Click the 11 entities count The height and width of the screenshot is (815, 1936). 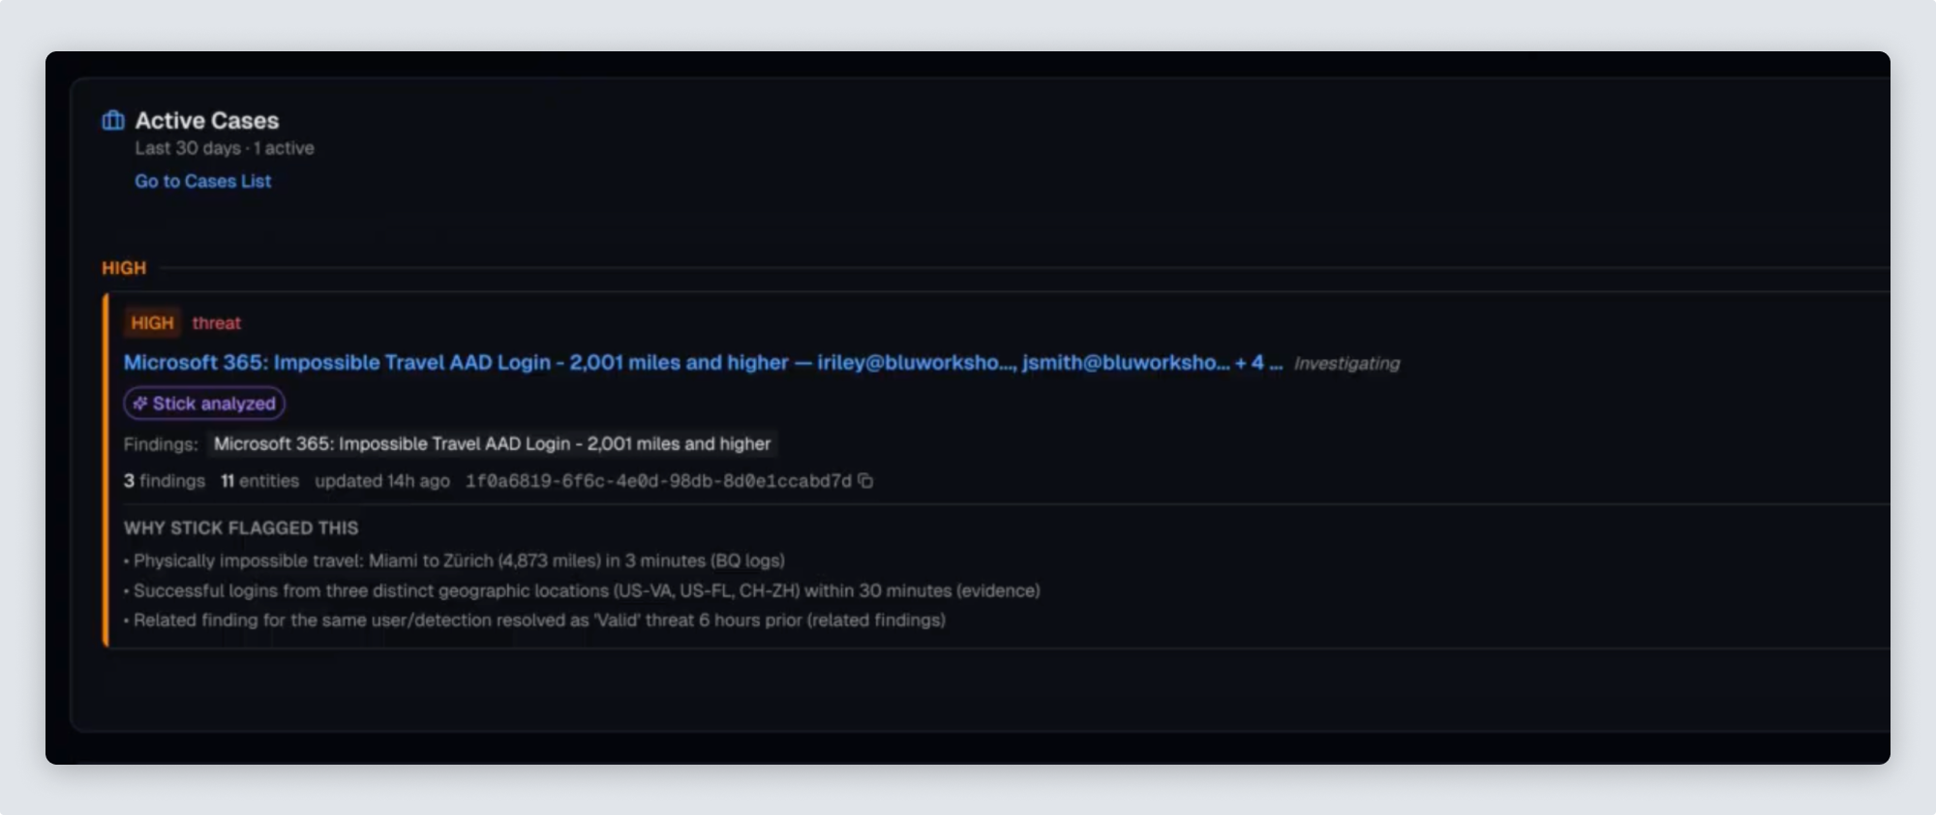(x=259, y=481)
